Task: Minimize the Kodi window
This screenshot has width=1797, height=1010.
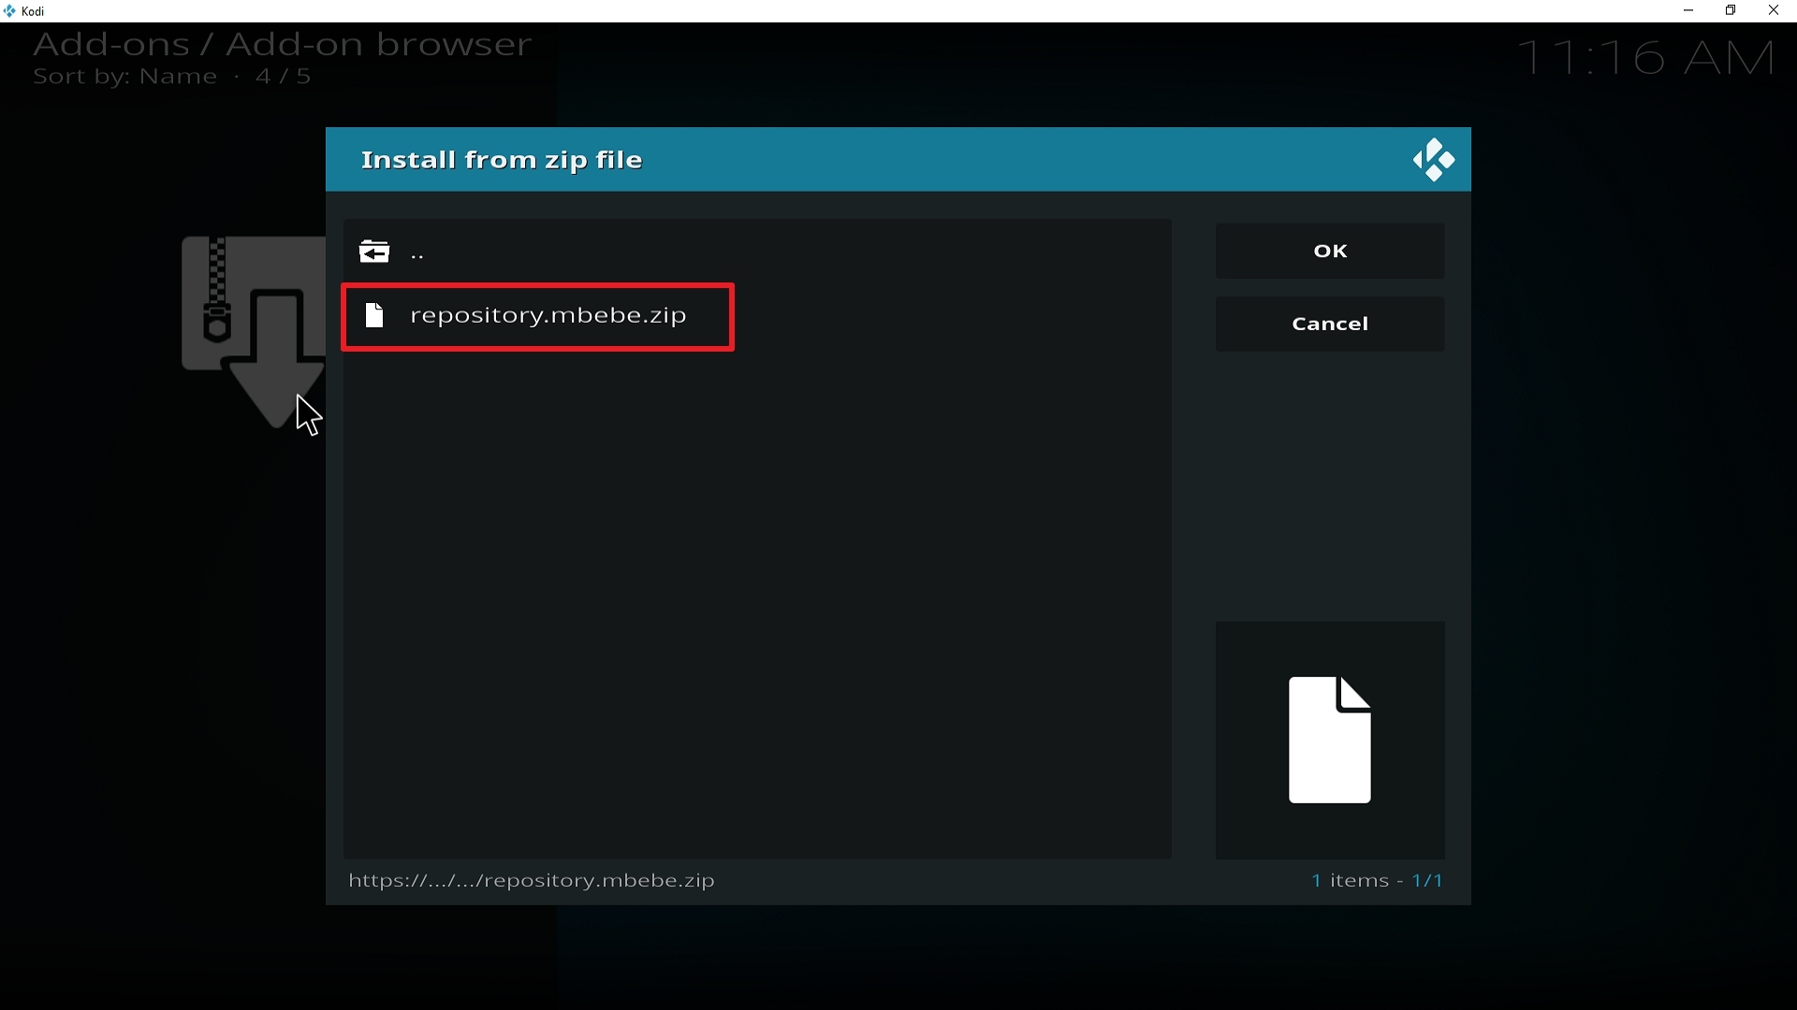Action: pyautogui.click(x=1689, y=11)
